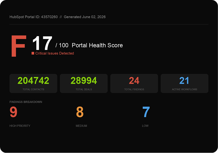The height and width of the screenshot is (153, 218).
Task: Select the Medium findings count 8
Action: coord(80,112)
